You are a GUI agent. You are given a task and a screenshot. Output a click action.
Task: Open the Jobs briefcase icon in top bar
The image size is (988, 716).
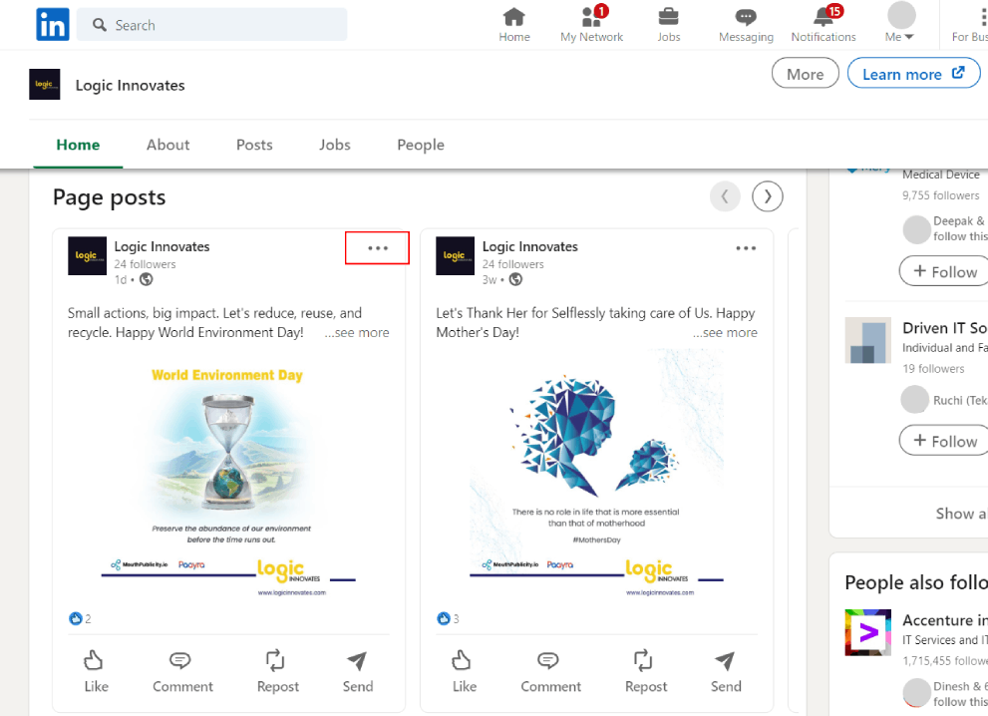(669, 16)
